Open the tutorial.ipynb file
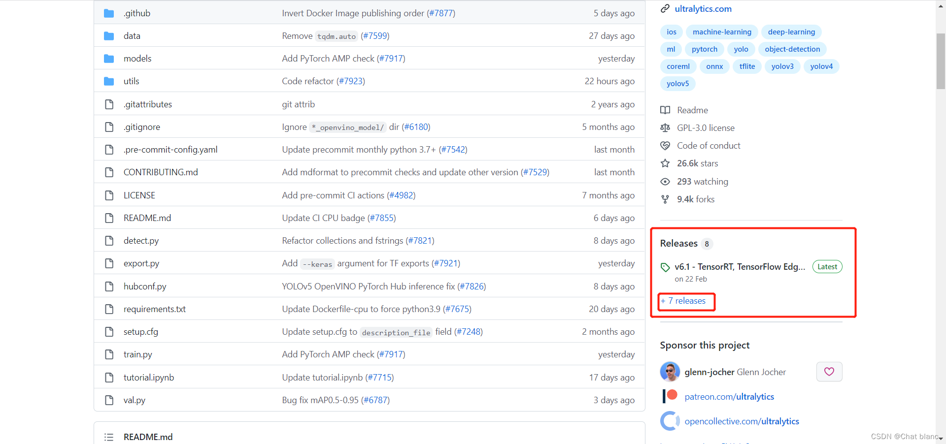946x444 pixels. coord(149,378)
